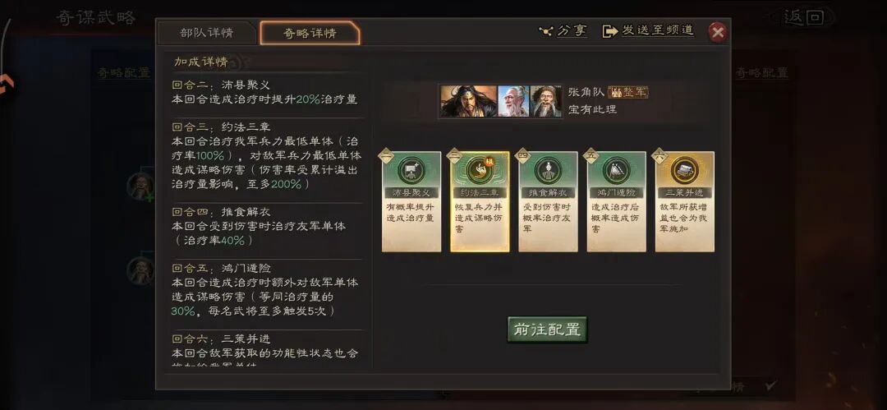Close the details popup with red X
The image size is (887, 410).
click(718, 32)
